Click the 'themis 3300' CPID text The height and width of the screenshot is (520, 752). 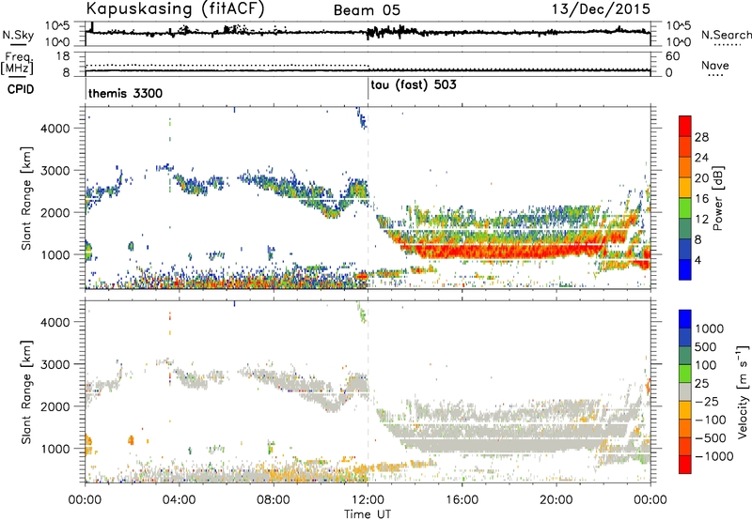pyautogui.click(x=125, y=93)
